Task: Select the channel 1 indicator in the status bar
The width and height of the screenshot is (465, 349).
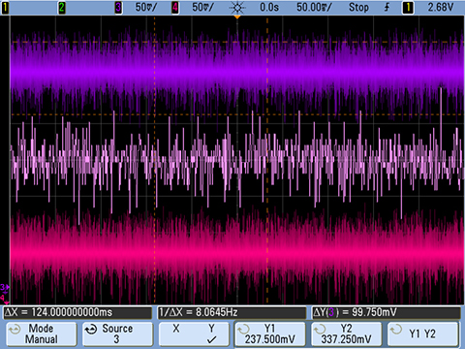Action: coord(5,7)
